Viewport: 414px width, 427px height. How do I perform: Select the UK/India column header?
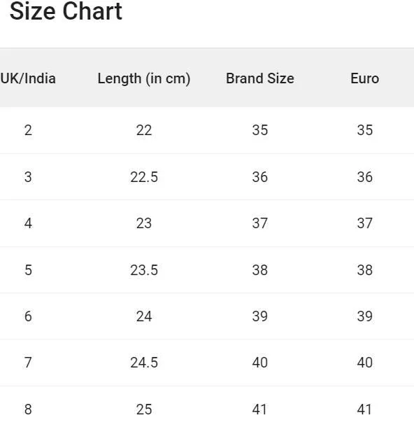(28, 78)
